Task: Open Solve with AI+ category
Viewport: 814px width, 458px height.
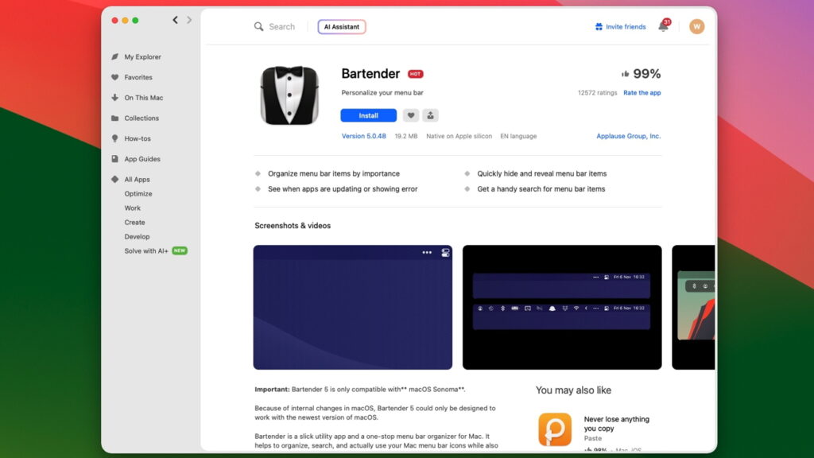Action: coord(146,251)
